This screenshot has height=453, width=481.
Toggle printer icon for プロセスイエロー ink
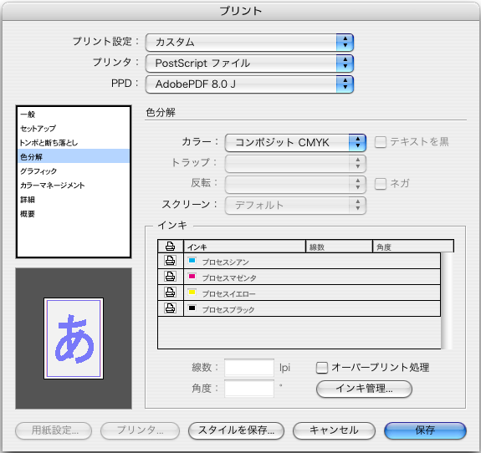(171, 293)
